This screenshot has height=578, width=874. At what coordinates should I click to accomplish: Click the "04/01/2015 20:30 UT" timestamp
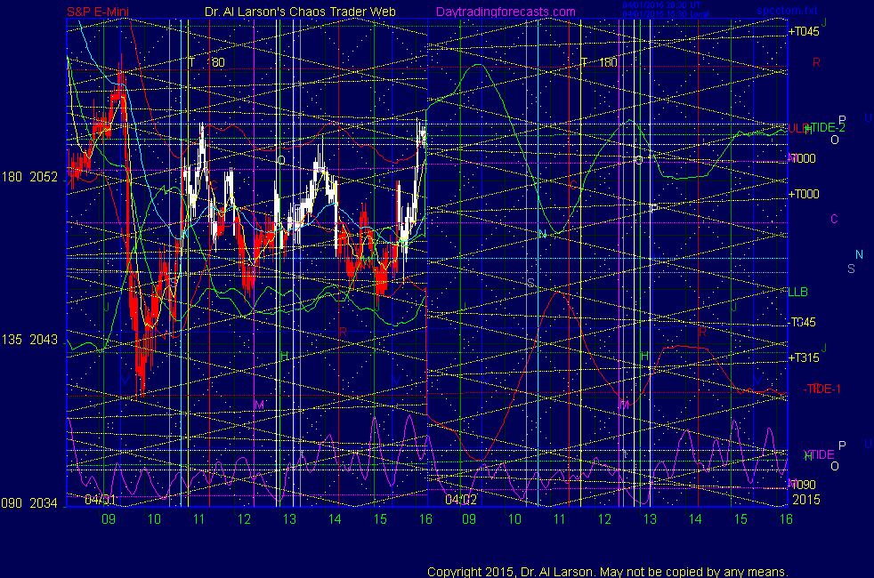[x=661, y=5]
